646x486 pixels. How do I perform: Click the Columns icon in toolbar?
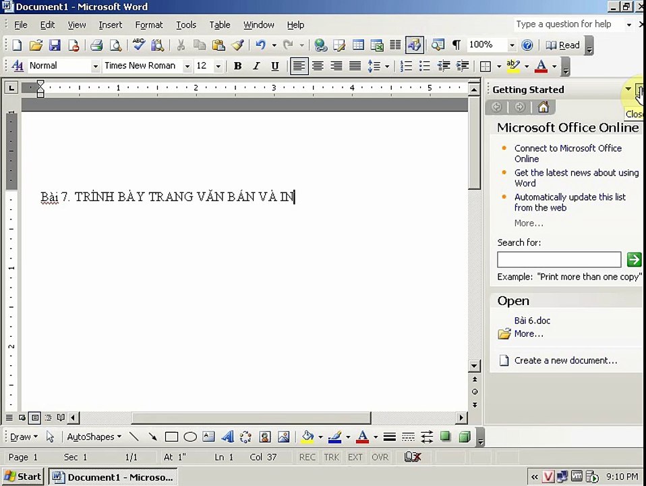pos(395,45)
